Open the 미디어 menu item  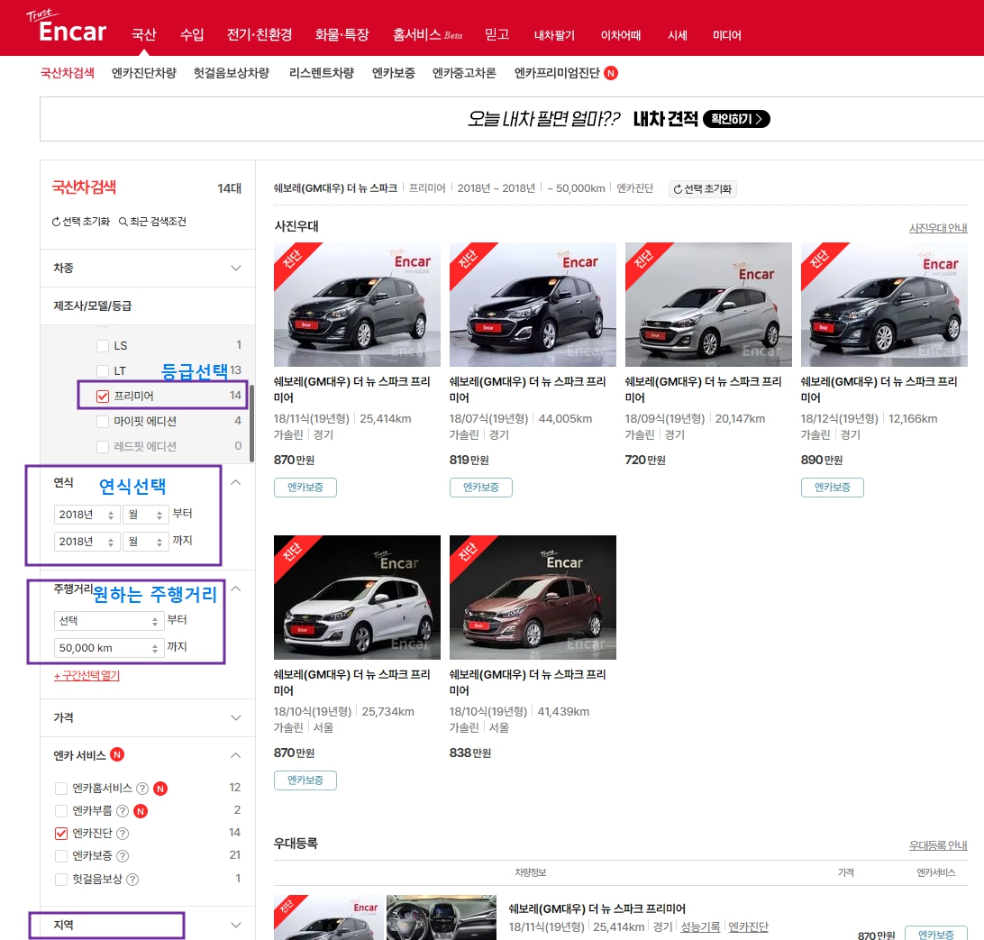click(726, 35)
